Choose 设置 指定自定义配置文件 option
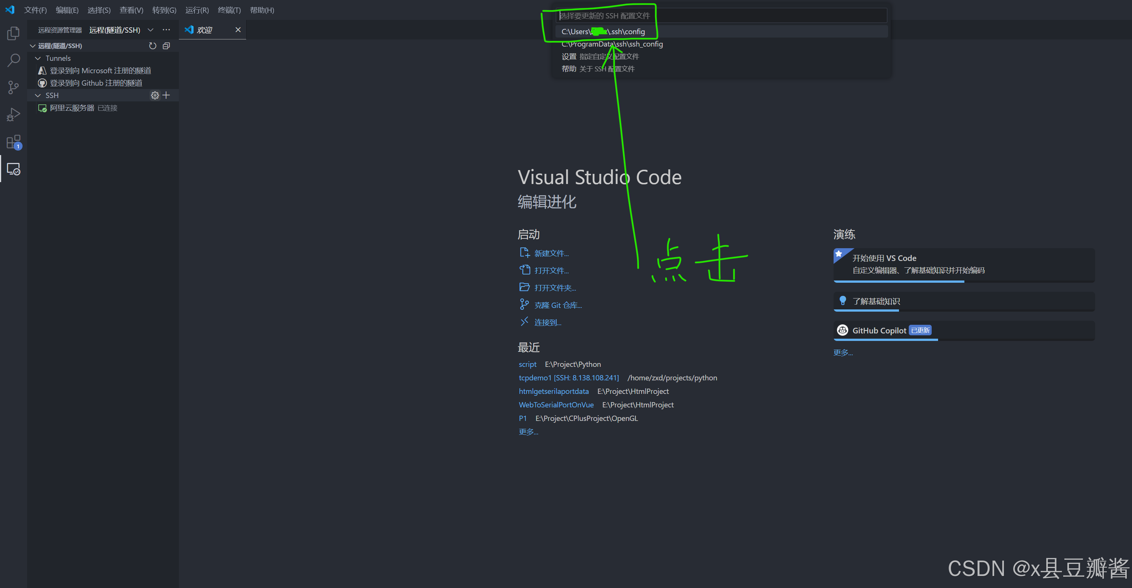1132x588 pixels. coord(721,56)
